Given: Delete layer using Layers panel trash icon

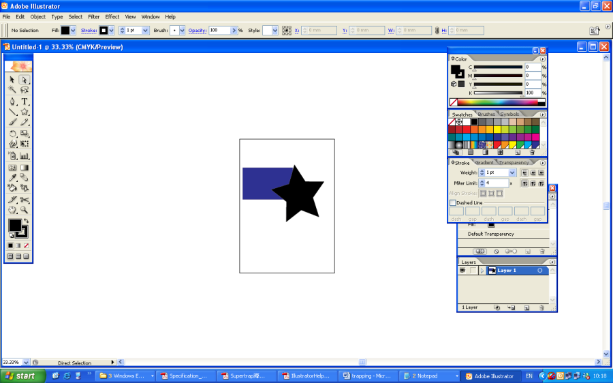Looking at the screenshot, I should click(541, 308).
